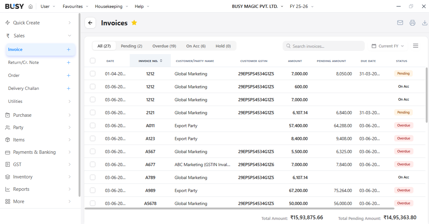Click the Purchase bag icon in sidebar
The height and width of the screenshot is (224, 429).
click(x=8, y=115)
